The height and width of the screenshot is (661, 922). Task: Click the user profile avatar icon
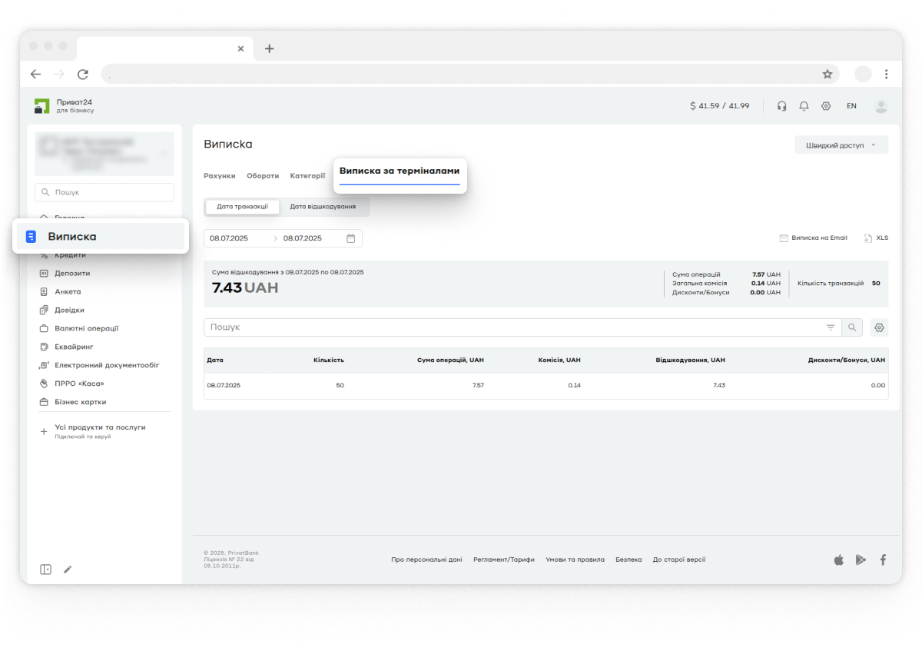[x=881, y=106]
